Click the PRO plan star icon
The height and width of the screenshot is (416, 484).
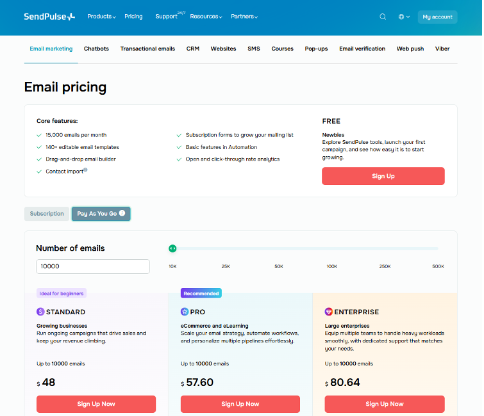(185, 312)
